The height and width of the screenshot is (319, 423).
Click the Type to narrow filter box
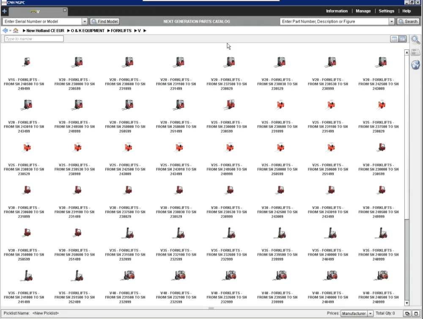point(34,39)
